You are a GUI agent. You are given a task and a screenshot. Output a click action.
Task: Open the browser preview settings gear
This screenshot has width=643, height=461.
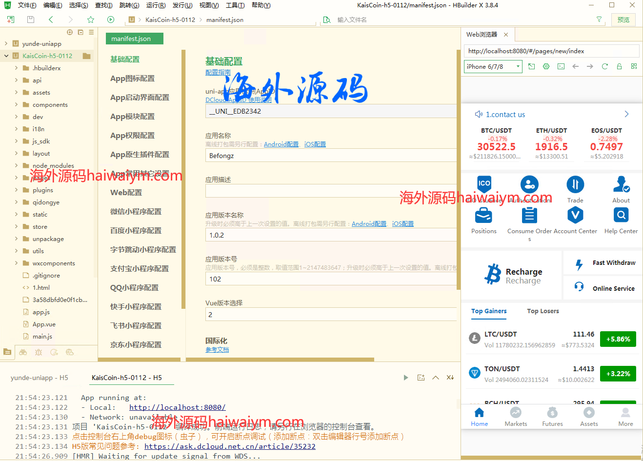[x=546, y=66]
